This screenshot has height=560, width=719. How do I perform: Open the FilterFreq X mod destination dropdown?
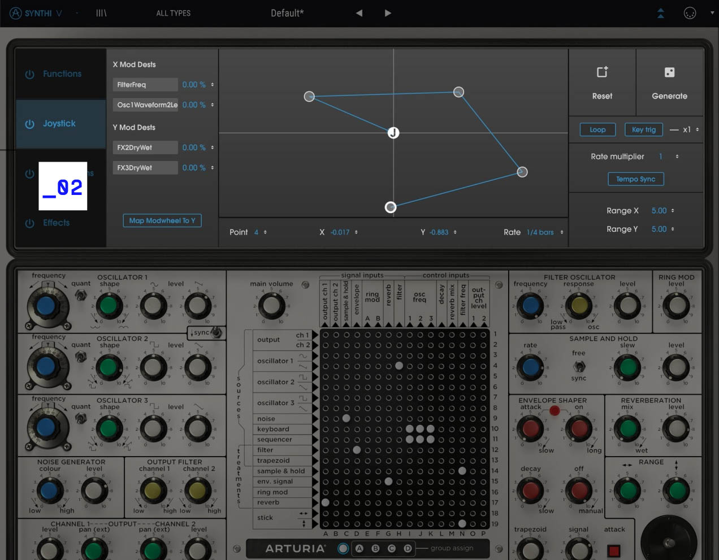click(x=145, y=85)
